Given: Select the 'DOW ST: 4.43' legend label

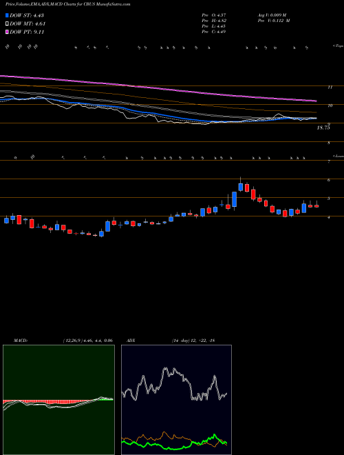Looking at the screenshot, I should tap(27, 15).
